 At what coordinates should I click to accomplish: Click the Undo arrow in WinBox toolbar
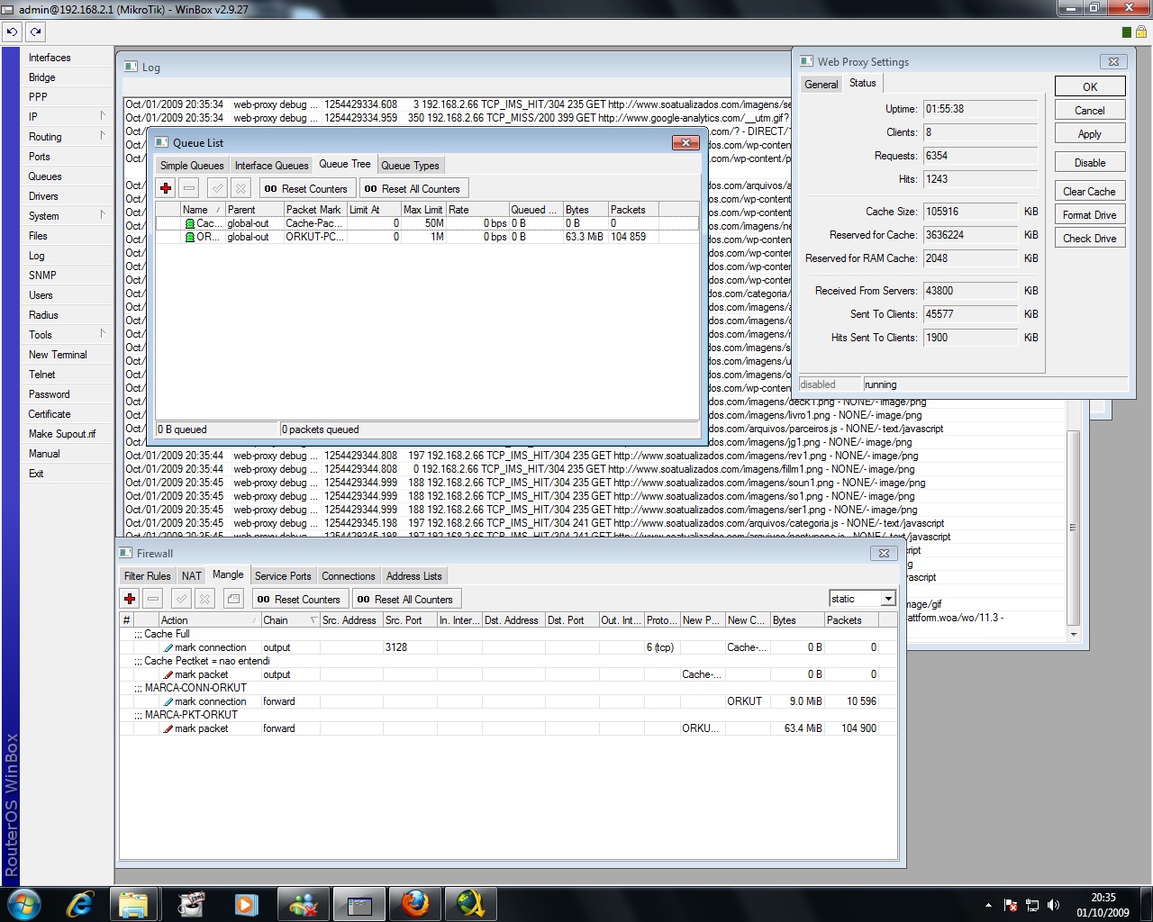pyautogui.click(x=12, y=32)
